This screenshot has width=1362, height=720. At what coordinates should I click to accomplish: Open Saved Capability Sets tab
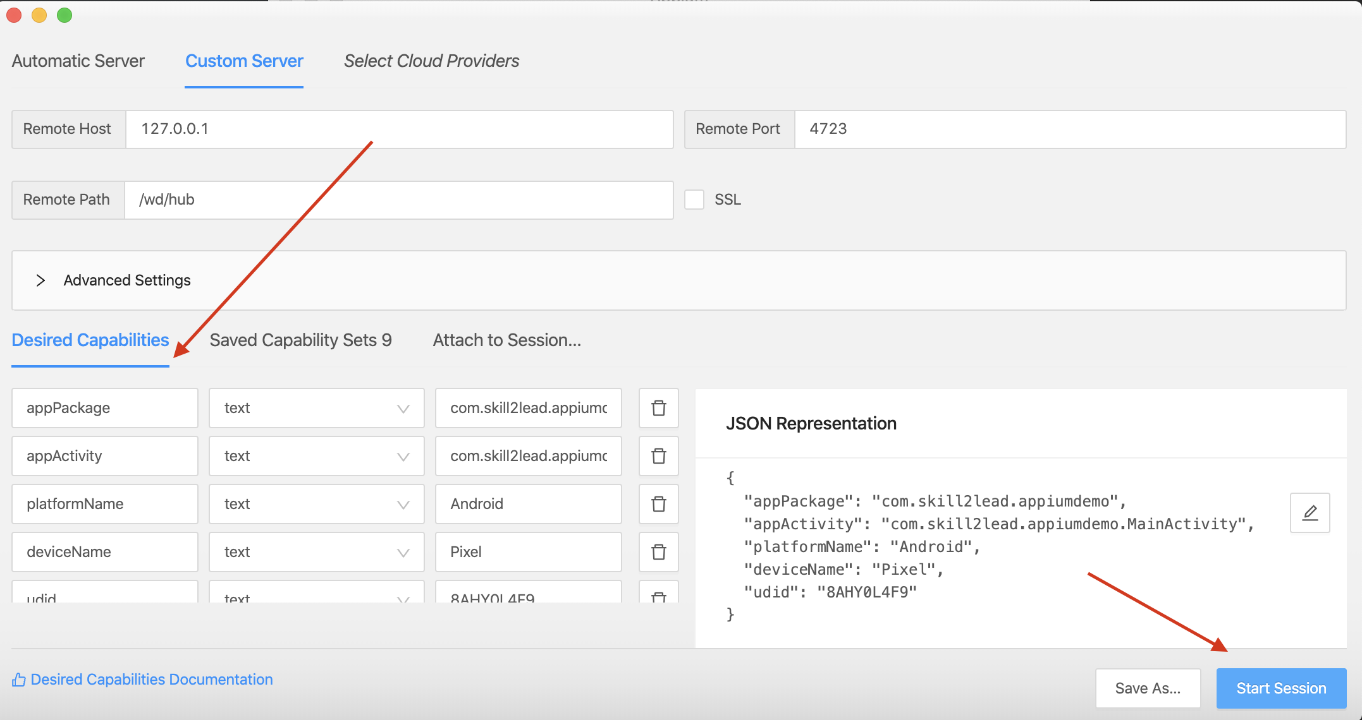point(300,340)
